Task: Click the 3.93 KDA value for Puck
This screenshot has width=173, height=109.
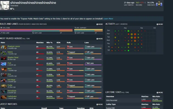Action: pyautogui.click(x=58, y=63)
